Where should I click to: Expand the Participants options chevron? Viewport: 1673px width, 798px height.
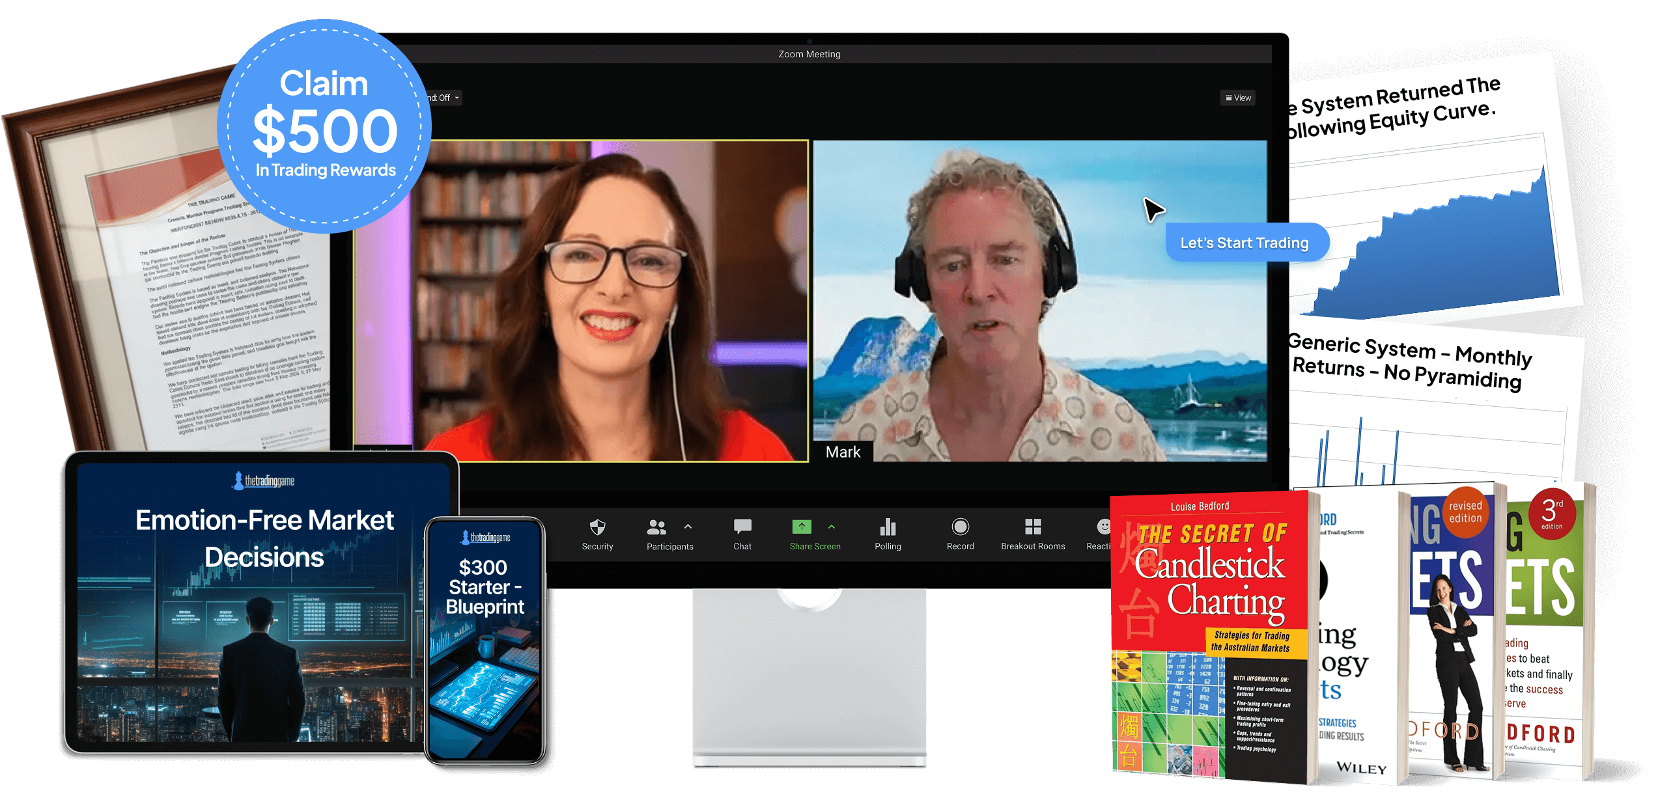[688, 527]
